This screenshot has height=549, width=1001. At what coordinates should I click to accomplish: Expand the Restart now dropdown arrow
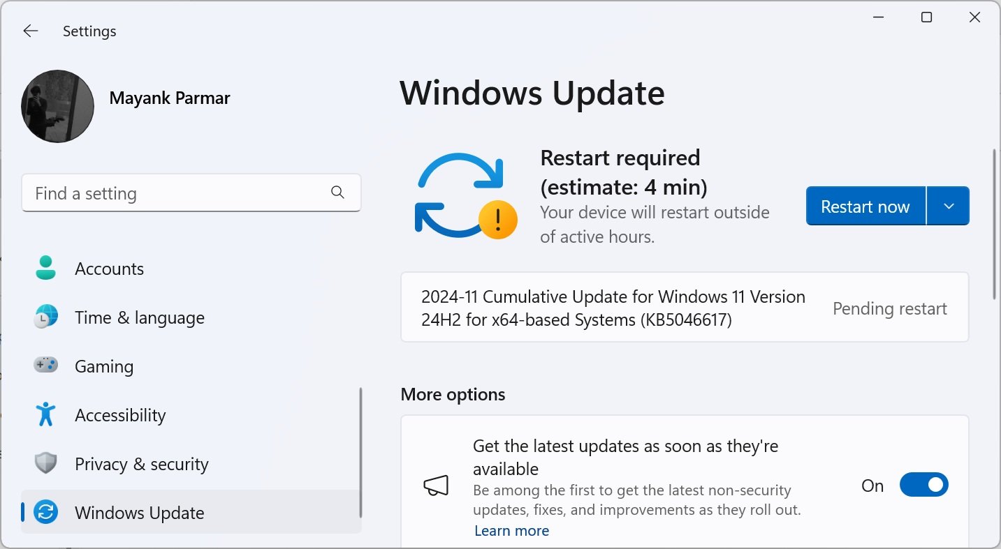[x=948, y=206]
